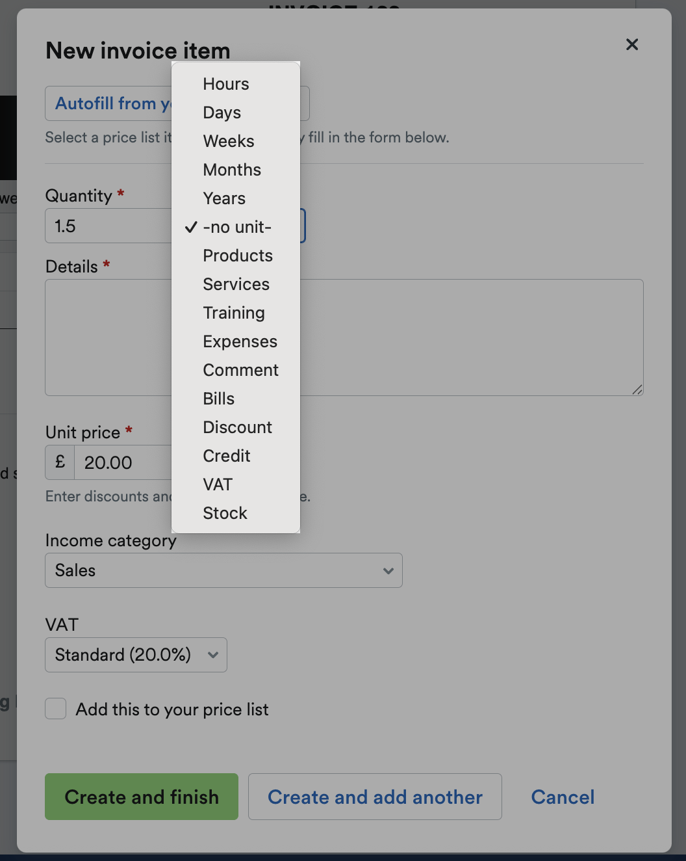Choose Days as the quantity unit
Image resolution: width=686 pixels, height=861 pixels.
click(222, 112)
